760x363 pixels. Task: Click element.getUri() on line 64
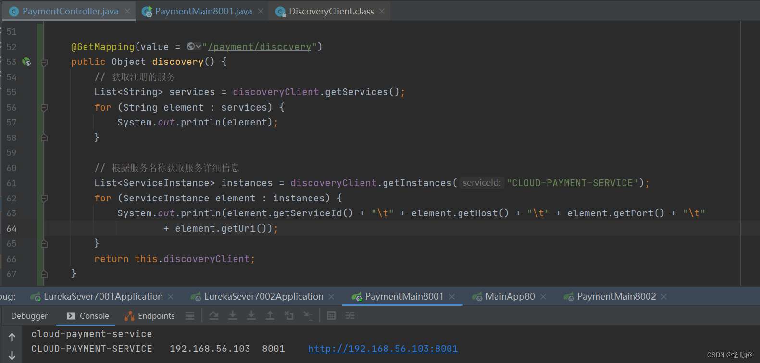(221, 228)
